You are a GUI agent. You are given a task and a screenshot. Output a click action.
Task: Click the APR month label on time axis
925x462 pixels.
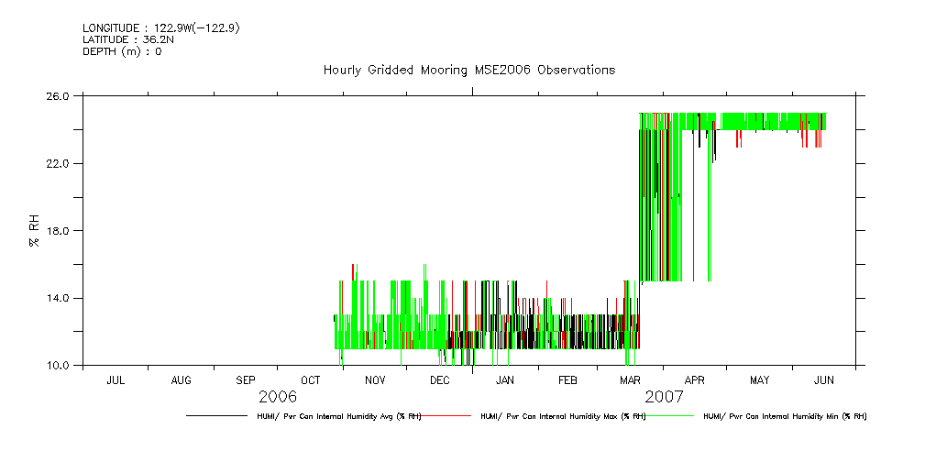[695, 379]
